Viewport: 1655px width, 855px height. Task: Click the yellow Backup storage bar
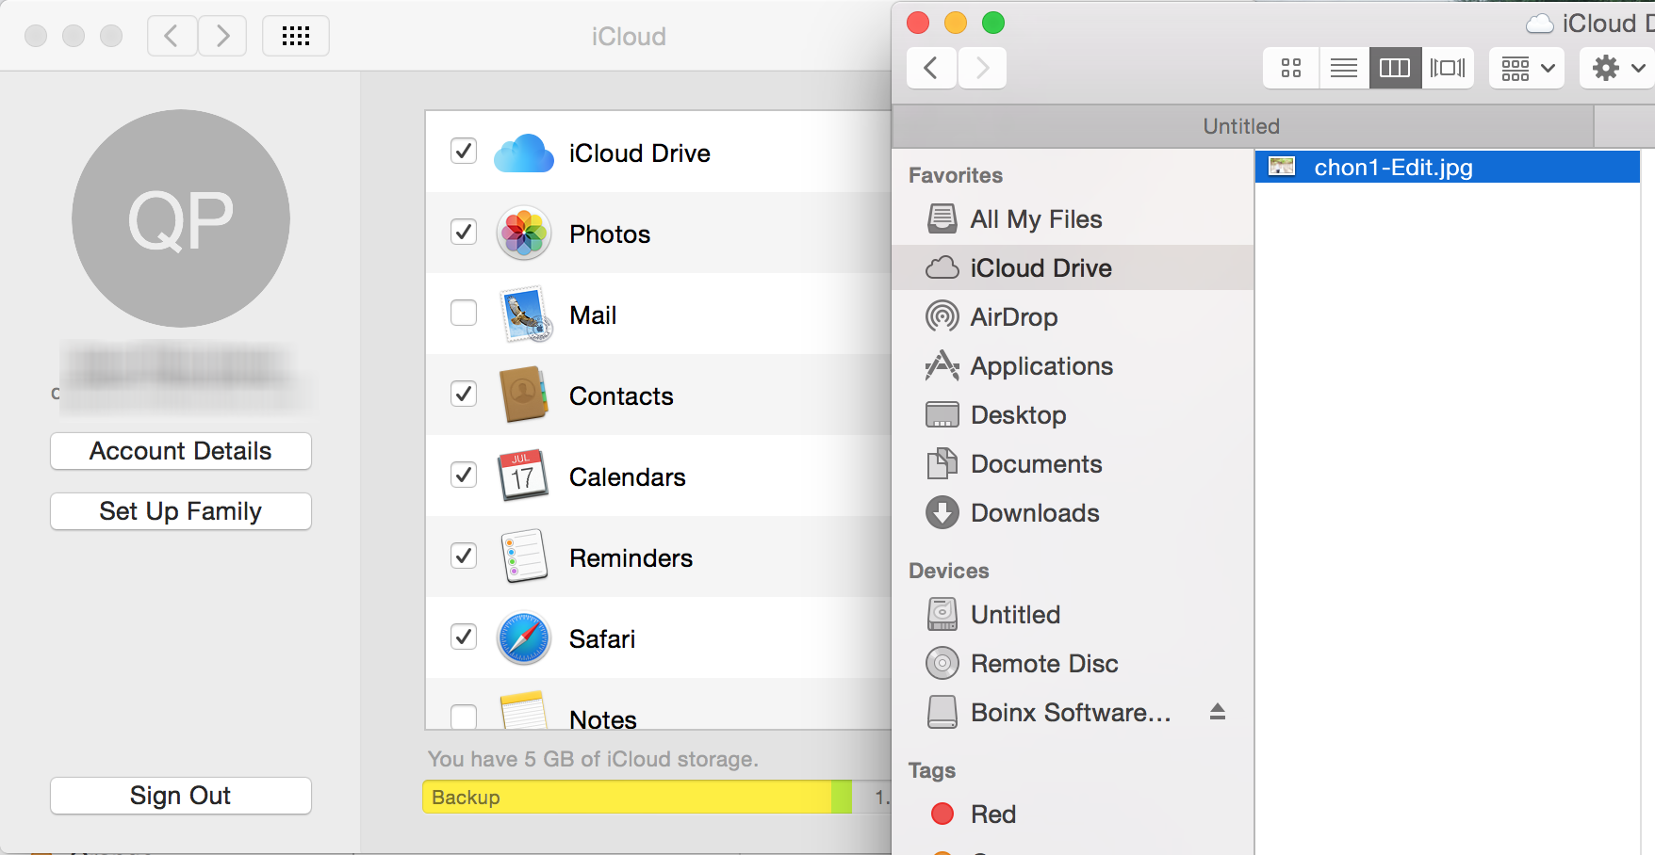[627, 797]
